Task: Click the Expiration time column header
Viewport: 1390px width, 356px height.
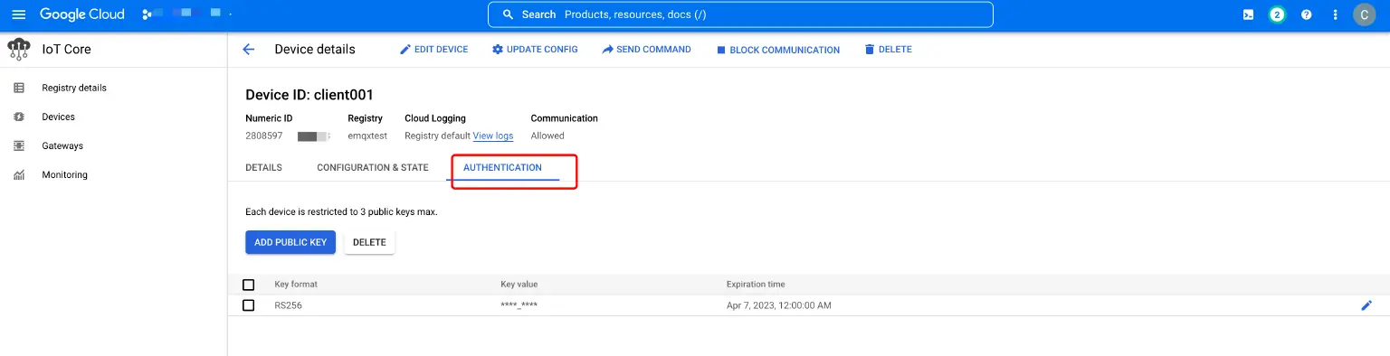Action: pyautogui.click(x=756, y=285)
